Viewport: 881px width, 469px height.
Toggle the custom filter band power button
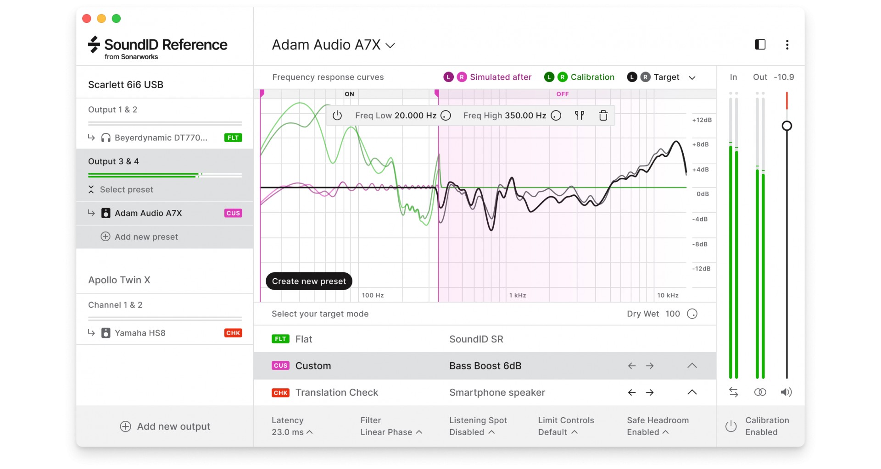[337, 116]
